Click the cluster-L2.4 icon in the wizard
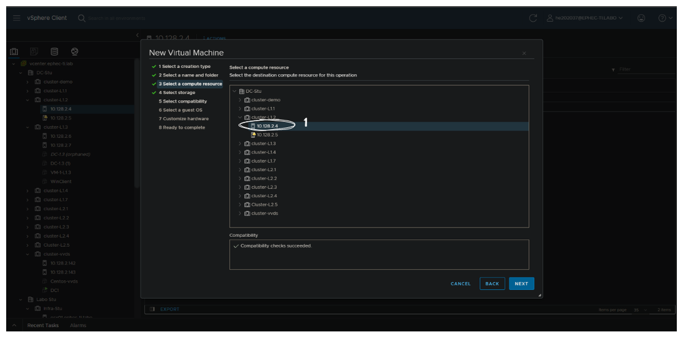 [247, 195]
